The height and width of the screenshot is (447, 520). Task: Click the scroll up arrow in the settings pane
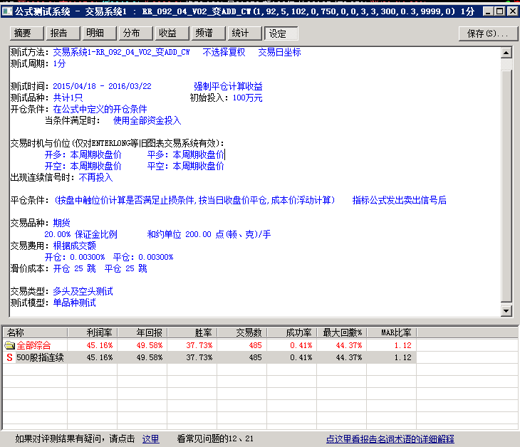click(506, 52)
